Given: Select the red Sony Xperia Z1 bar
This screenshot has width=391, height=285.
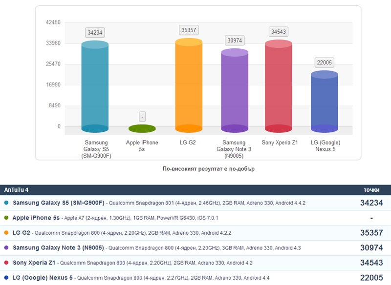Looking at the screenshot, I should [278, 86].
